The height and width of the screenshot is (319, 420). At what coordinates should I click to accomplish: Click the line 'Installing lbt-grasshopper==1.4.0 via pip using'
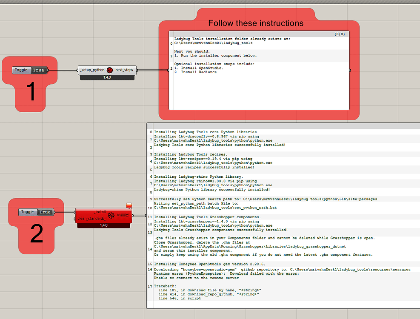(x=206, y=222)
